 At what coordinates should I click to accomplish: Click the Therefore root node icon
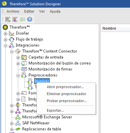[x=5, y=27]
